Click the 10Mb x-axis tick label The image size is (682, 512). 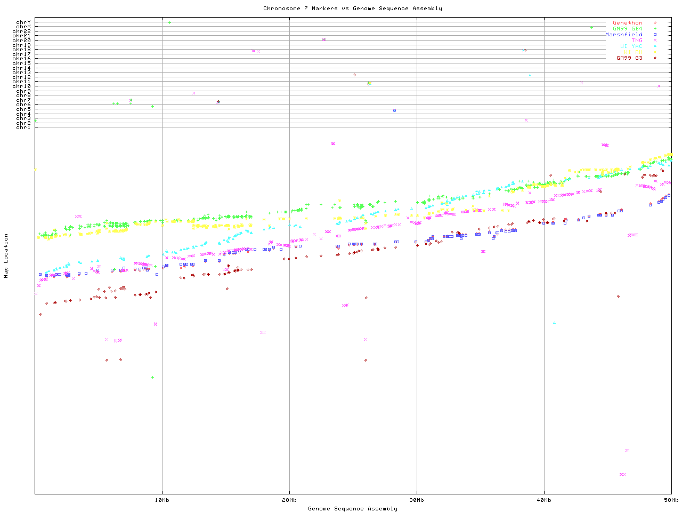[x=162, y=500]
